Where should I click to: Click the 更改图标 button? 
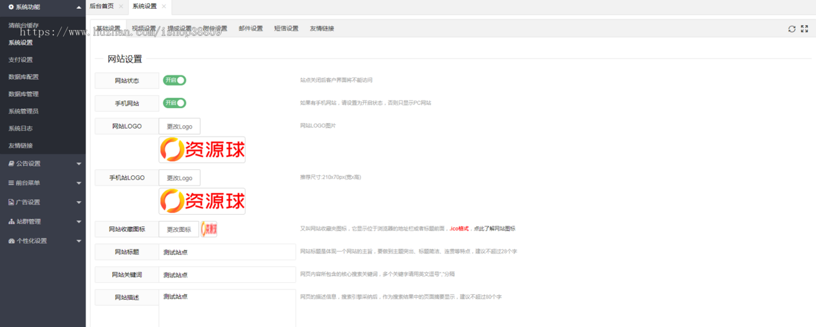click(x=180, y=229)
